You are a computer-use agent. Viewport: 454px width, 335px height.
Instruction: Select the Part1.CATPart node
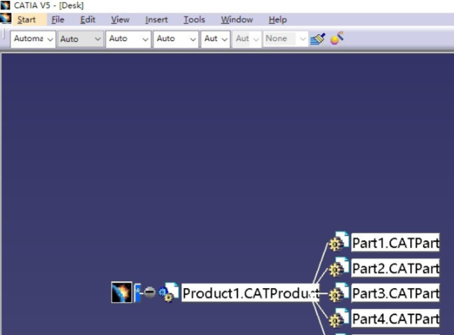[x=395, y=242]
